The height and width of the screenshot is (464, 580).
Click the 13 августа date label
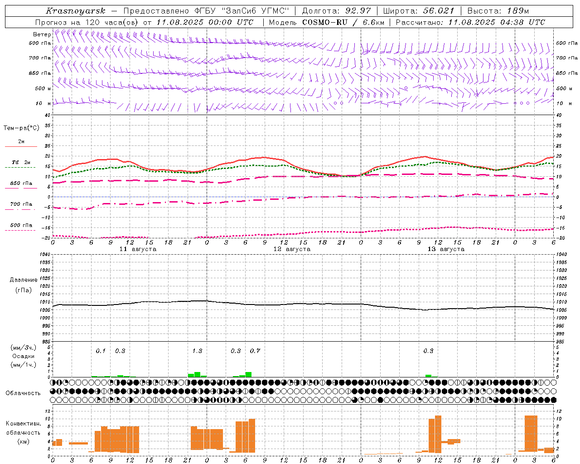point(446,249)
